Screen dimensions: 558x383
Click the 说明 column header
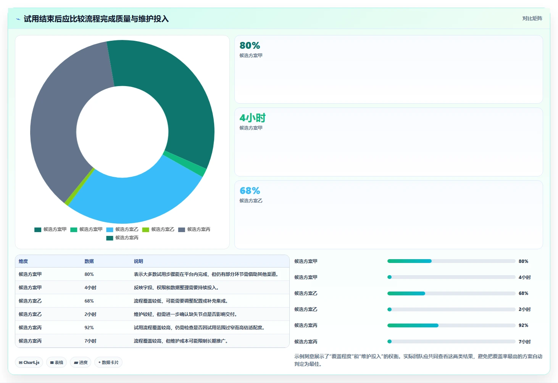pyautogui.click(x=138, y=261)
